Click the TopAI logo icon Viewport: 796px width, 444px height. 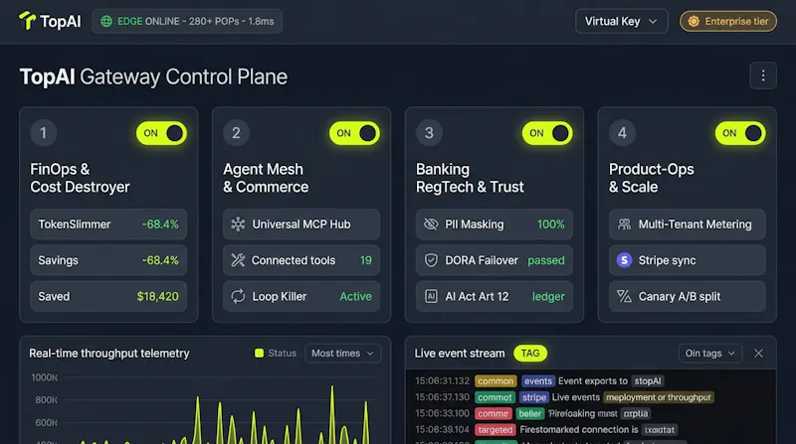click(x=27, y=21)
